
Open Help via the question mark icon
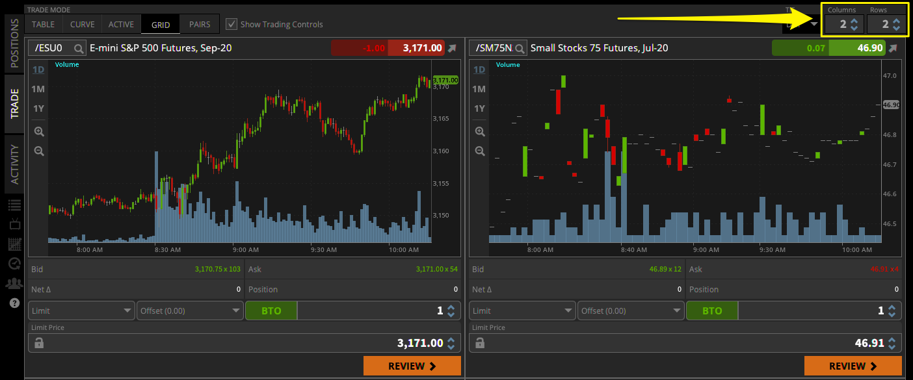(x=13, y=303)
